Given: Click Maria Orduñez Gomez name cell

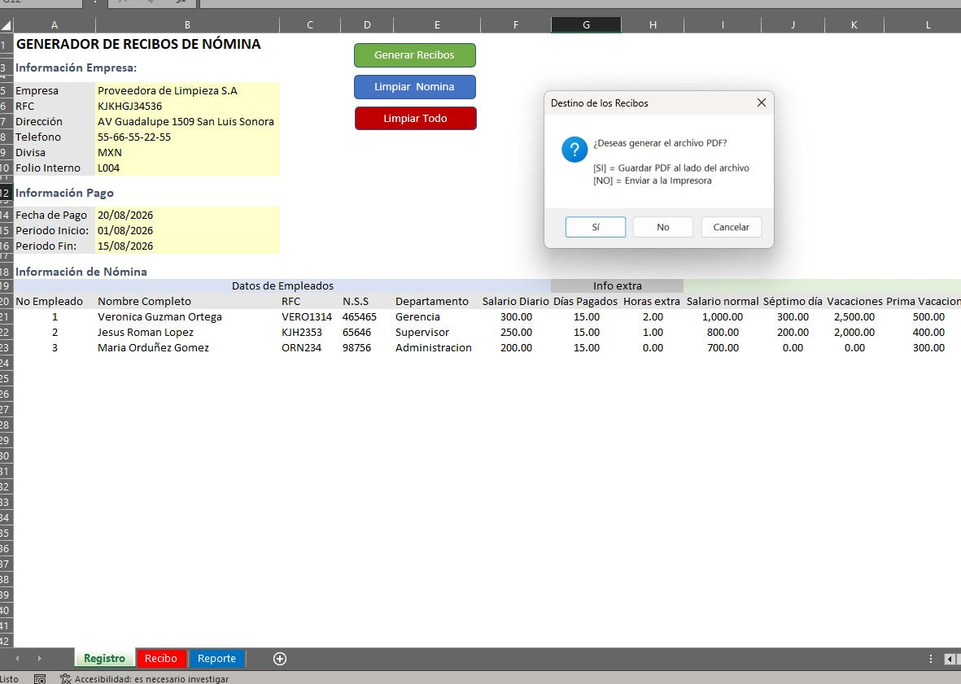Looking at the screenshot, I should (x=187, y=347).
